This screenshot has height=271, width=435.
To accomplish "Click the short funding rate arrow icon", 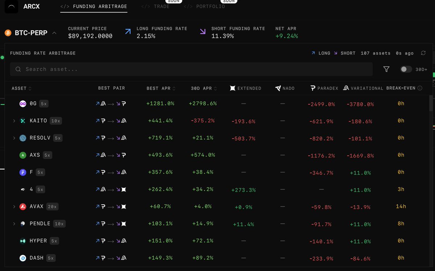I will 203,32.
